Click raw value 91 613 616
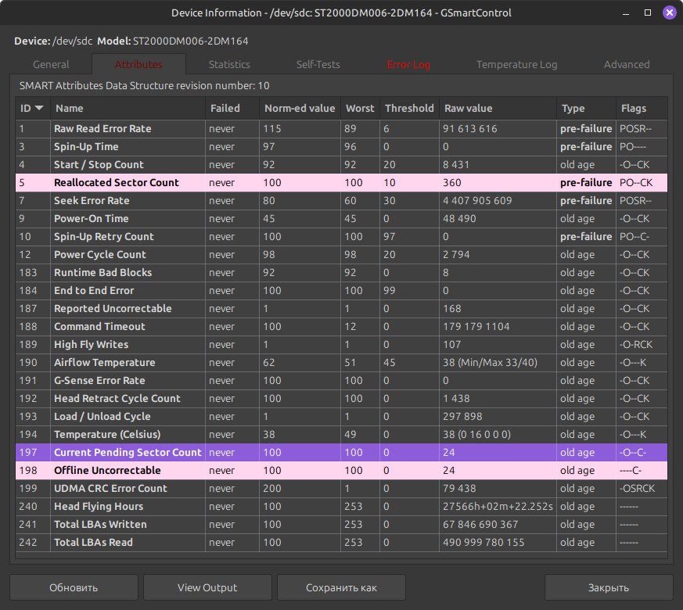This screenshot has height=610, width=683. pyautogui.click(x=470, y=129)
